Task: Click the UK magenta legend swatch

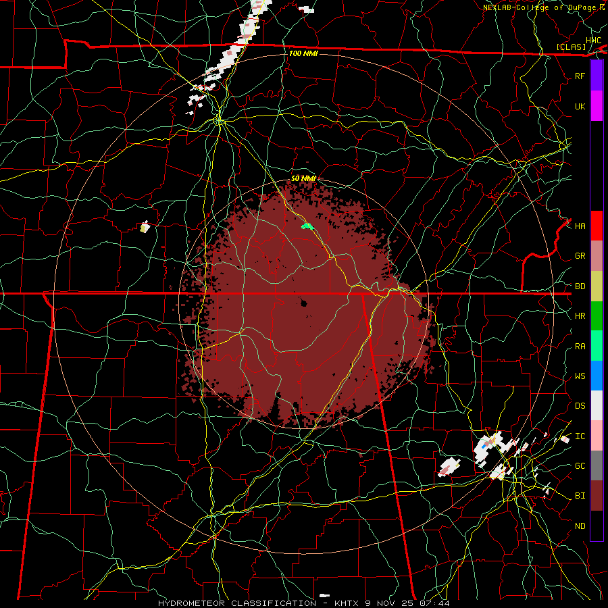Action: click(597, 106)
